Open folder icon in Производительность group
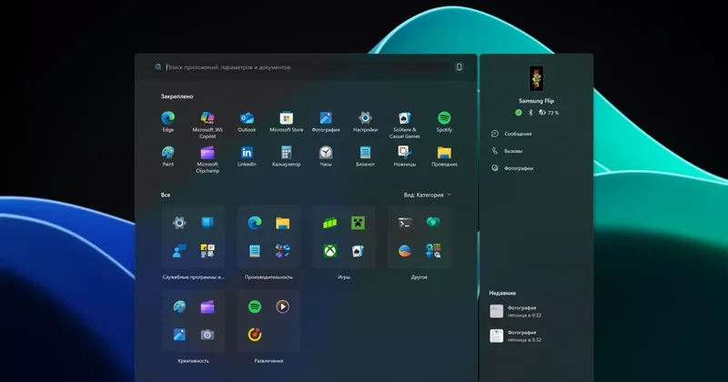Screen dimensions: 728x382 click(x=282, y=223)
